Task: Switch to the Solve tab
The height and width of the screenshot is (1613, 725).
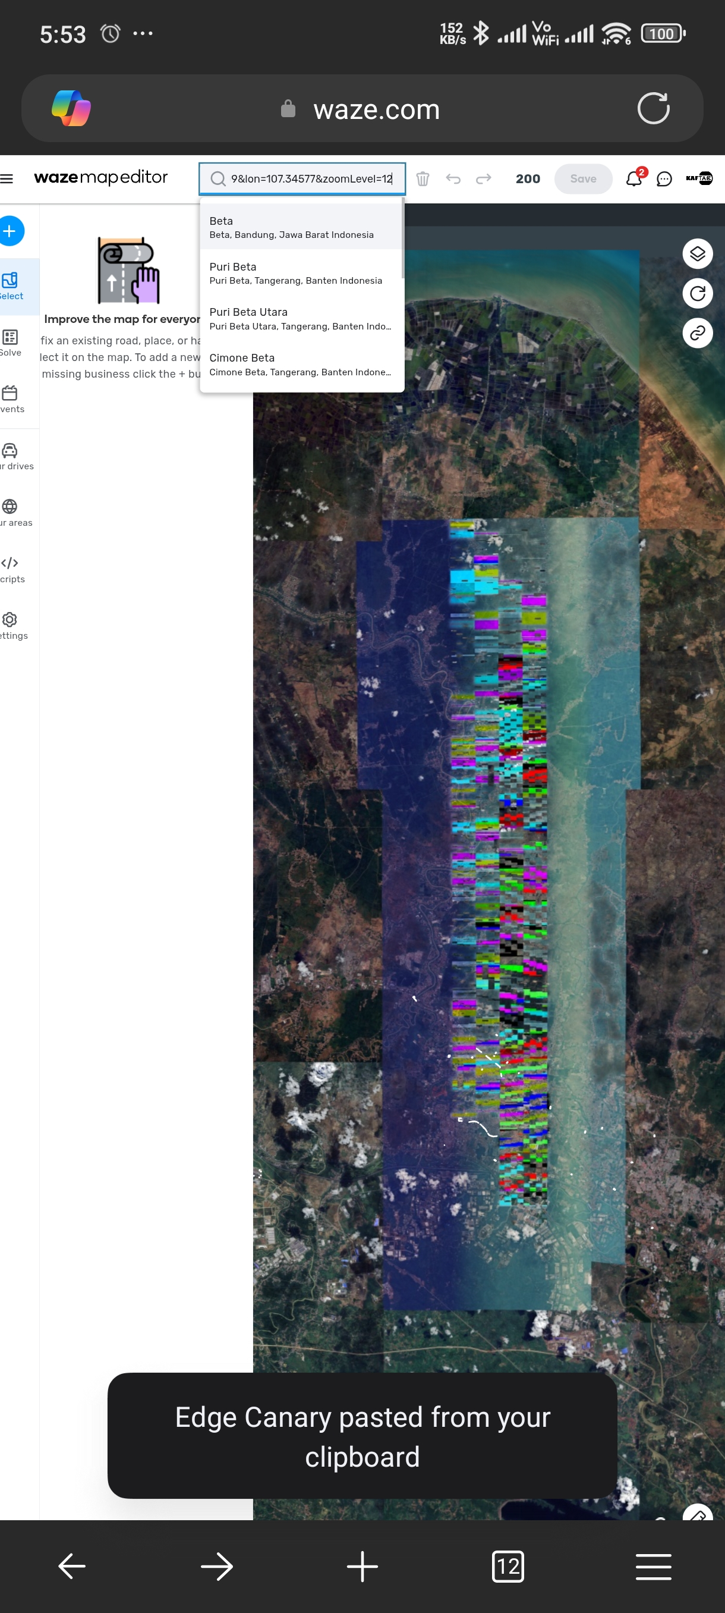Action: [x=11, y=343]
